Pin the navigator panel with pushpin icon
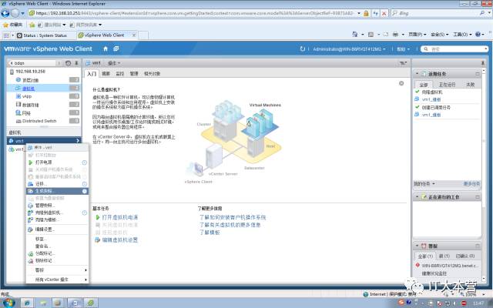 click(x=76, y=63)
